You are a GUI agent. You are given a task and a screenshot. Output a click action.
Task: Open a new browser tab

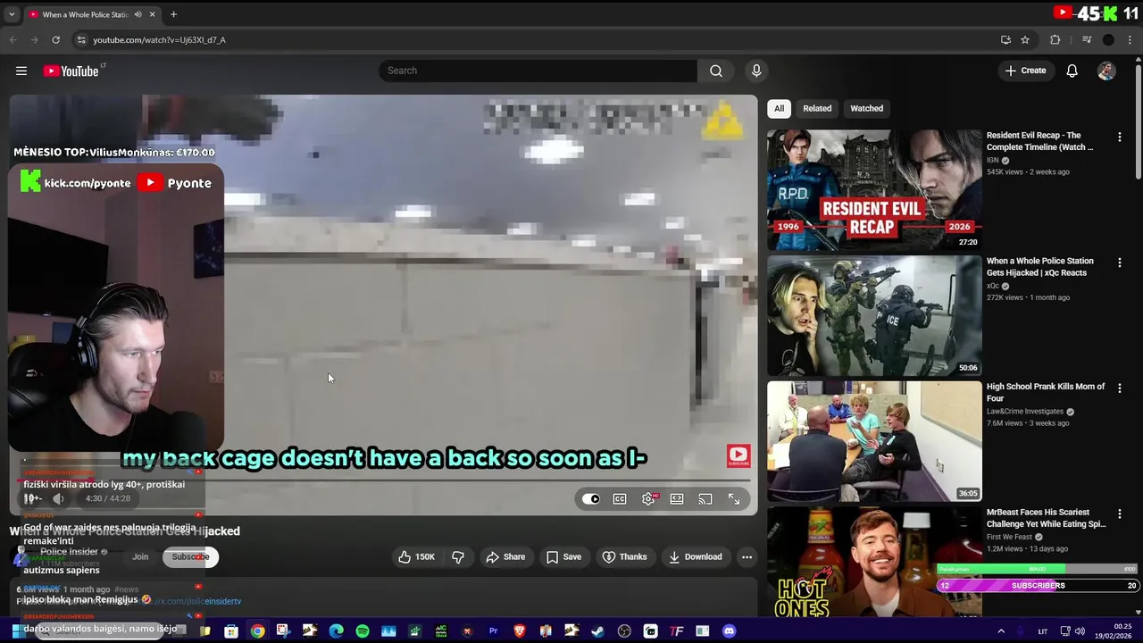pyautogui.click(x=173, y=14)
